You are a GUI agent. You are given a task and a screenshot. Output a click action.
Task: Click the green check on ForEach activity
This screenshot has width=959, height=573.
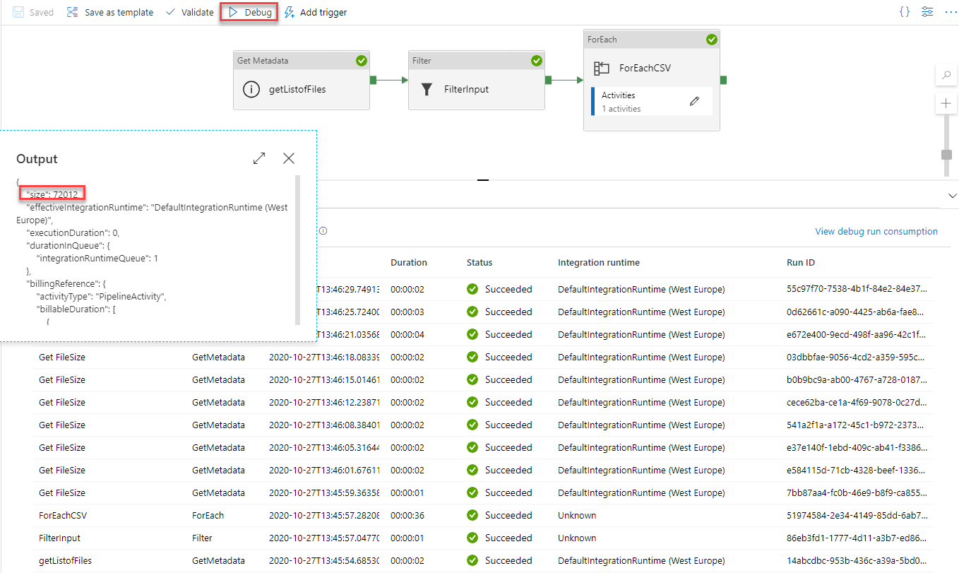point(712,40)
